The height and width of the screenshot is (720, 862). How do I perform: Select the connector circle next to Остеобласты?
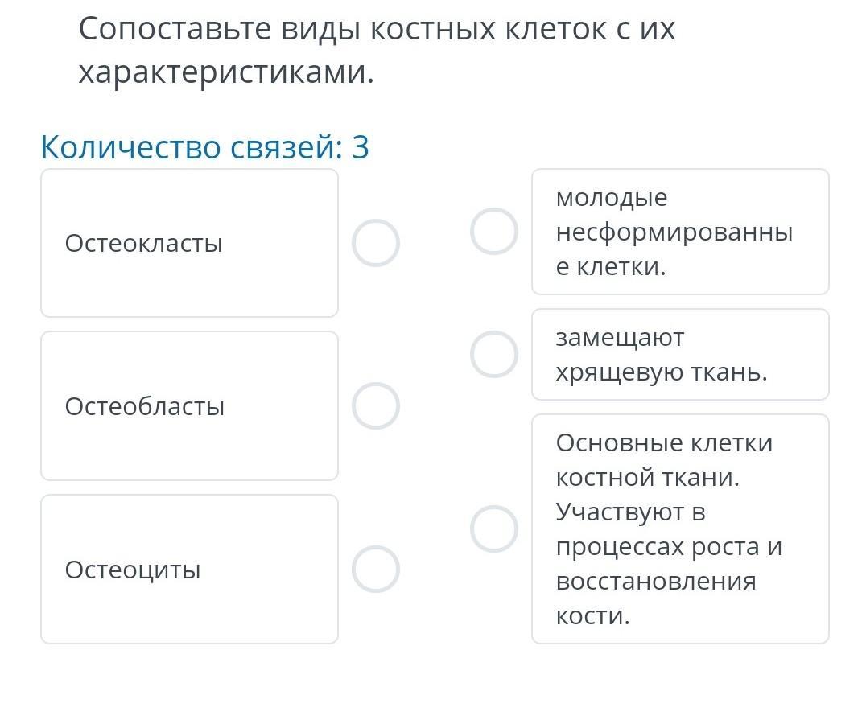click(x=376, y=406)
